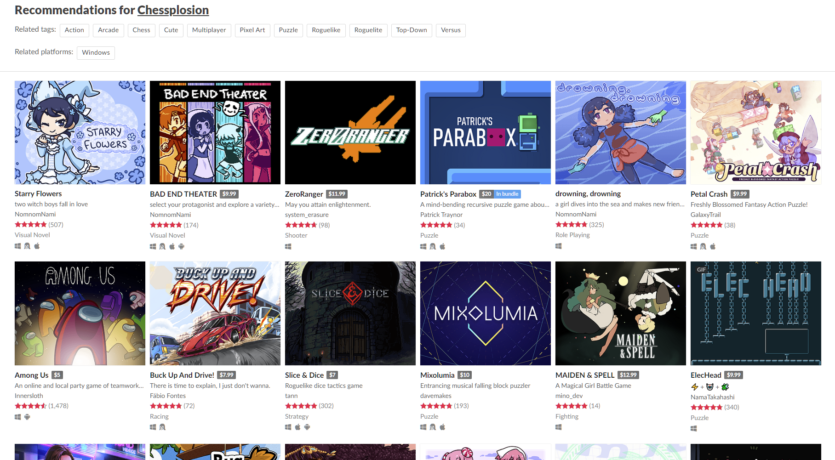Click Linux icon under Patrick's Parabox

point(433,246)
